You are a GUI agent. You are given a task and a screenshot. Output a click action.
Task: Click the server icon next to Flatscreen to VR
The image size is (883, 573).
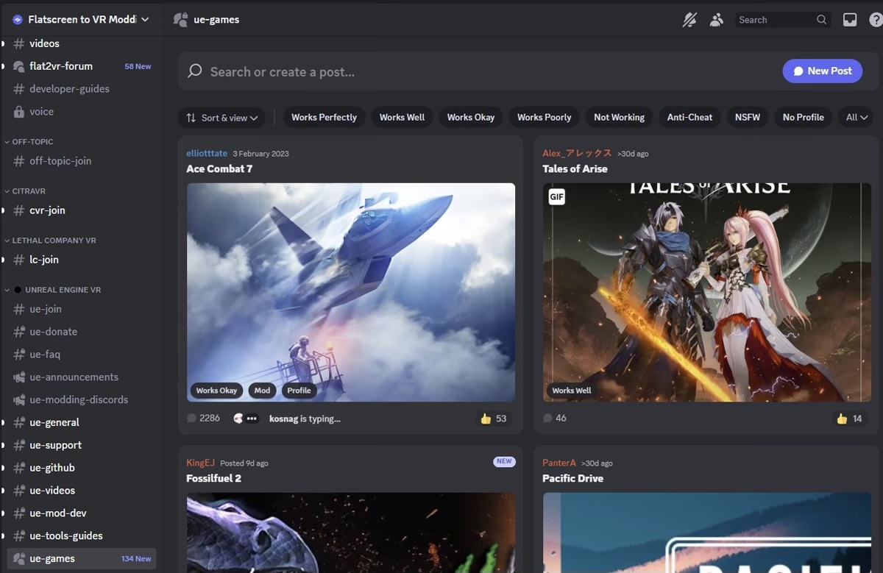click(x=18, y=20)
